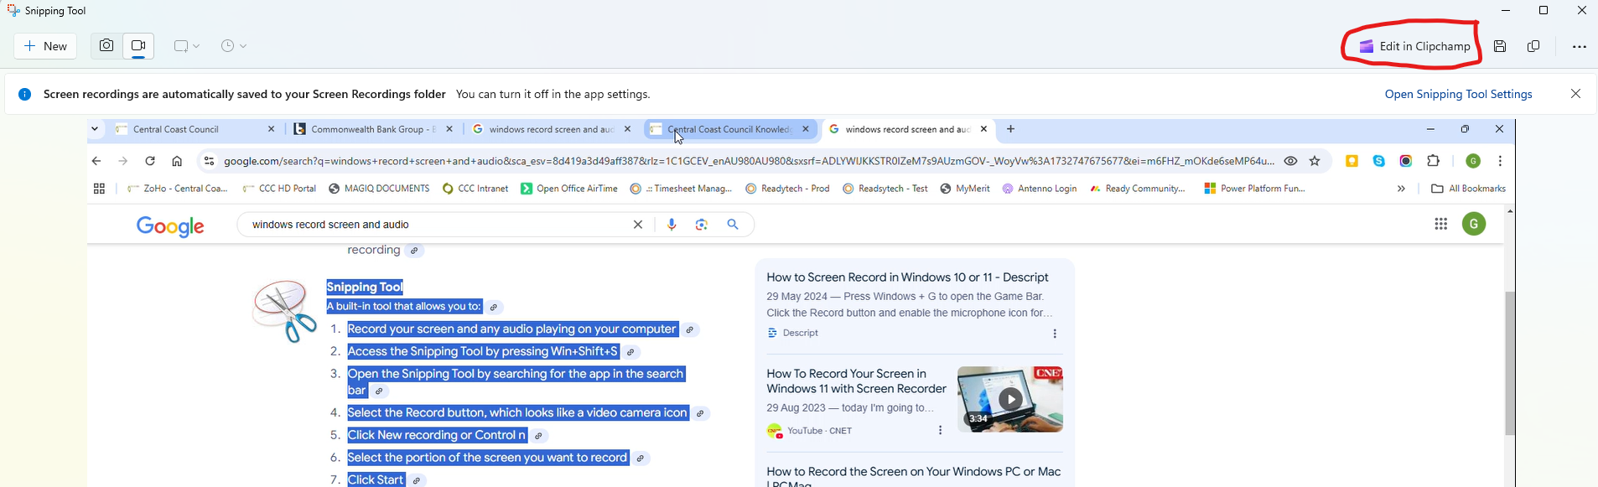
Task: Open Open Office AirTime bookmark
Action: 569,189
